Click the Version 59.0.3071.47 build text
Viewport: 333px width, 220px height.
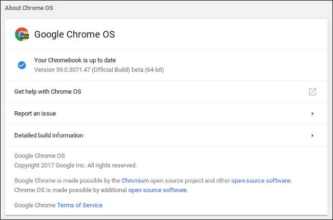(99, 69)
